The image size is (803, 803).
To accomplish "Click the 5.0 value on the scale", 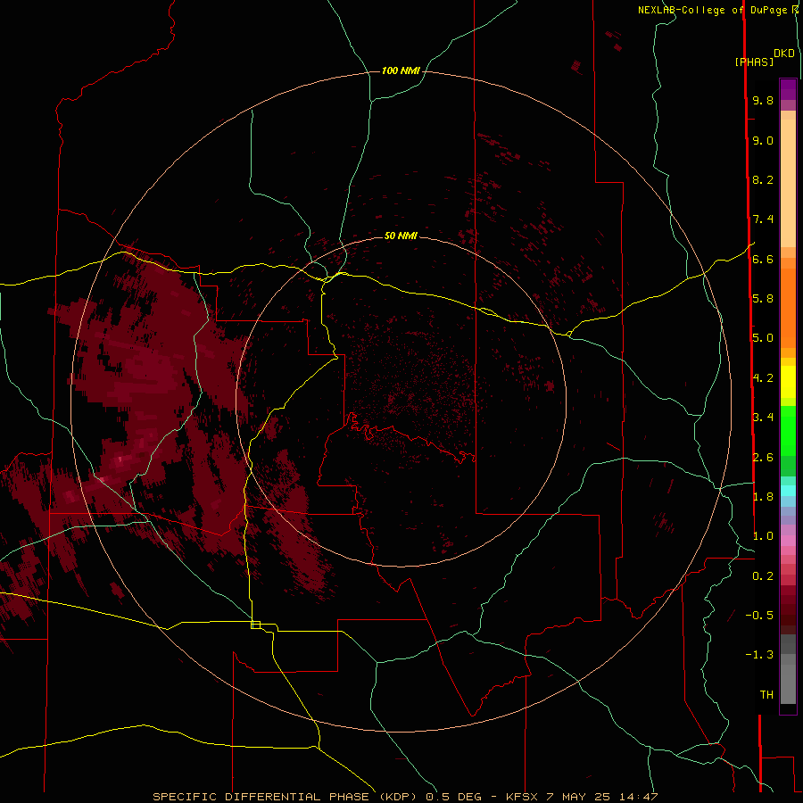I will [x=763, y=338].
